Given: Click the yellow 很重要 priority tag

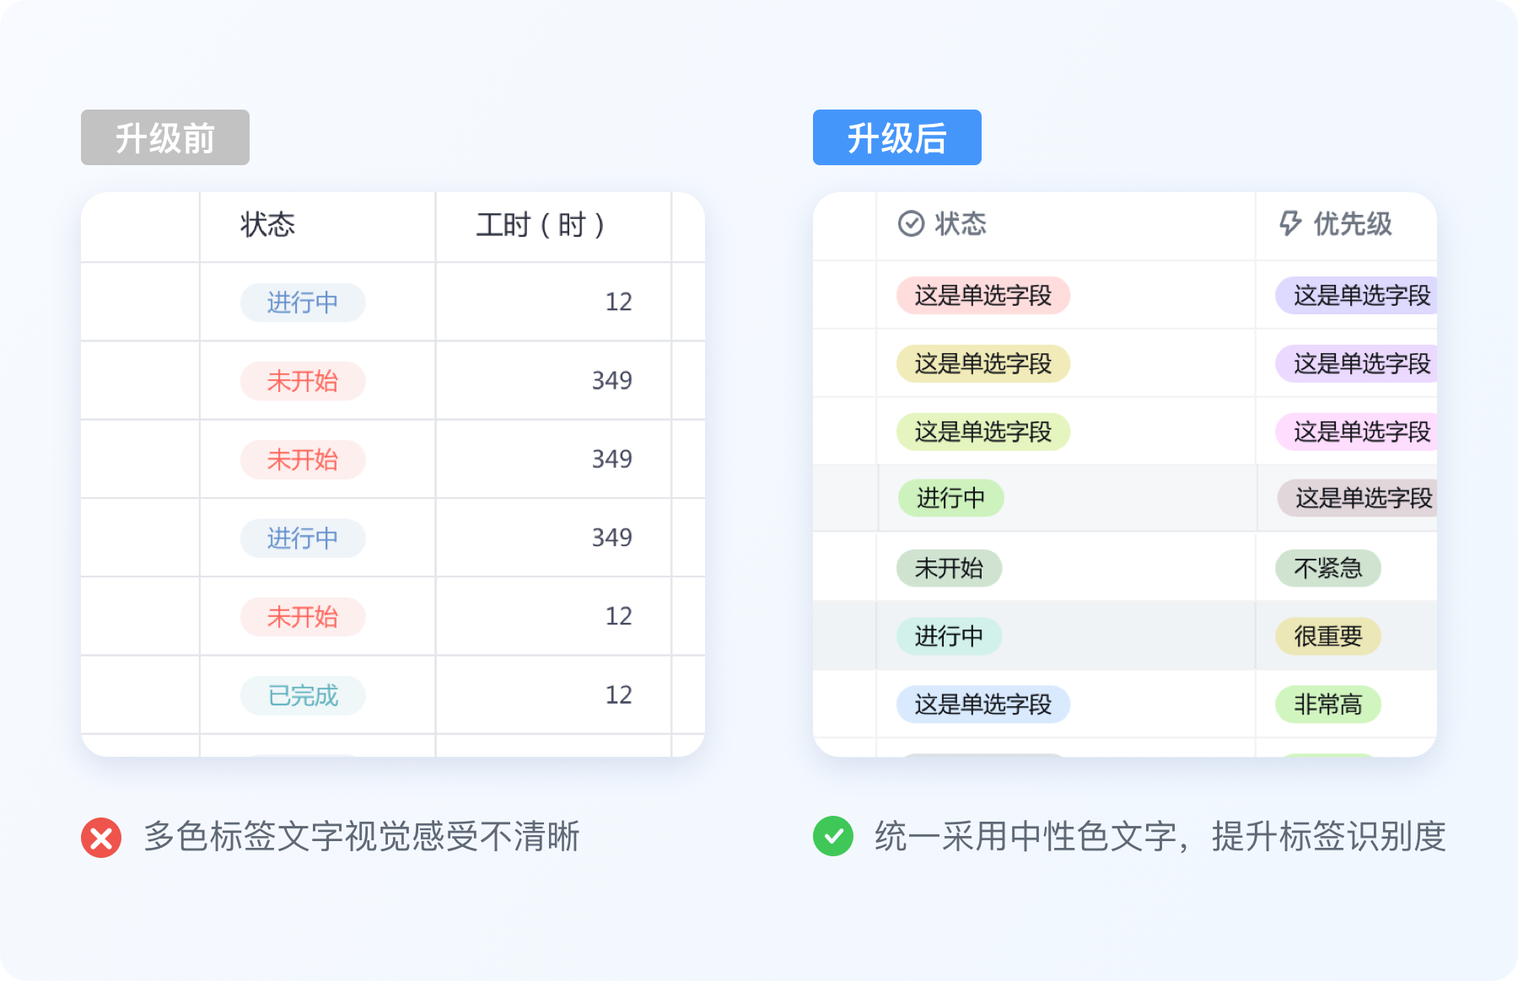Looking at the screenshot, I should (1327, 636).
